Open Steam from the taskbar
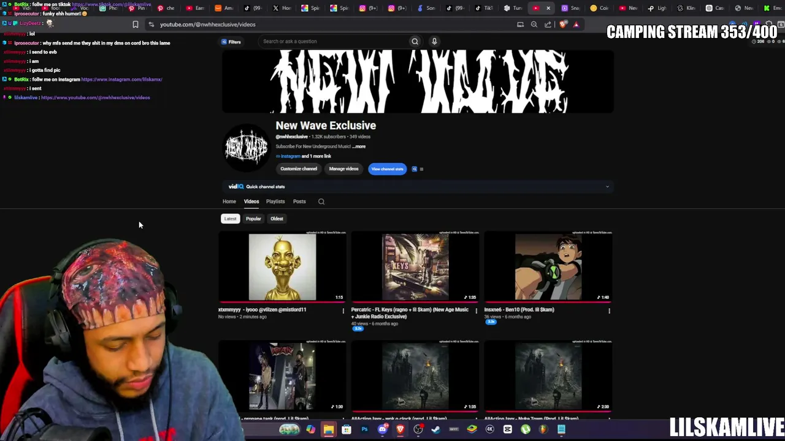 tap(436, 429)
